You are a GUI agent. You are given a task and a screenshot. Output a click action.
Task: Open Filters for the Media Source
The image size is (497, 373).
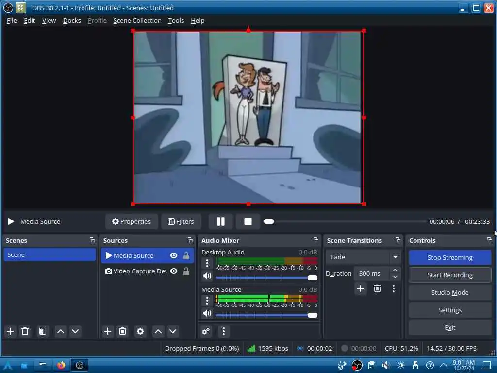(181, 221)
